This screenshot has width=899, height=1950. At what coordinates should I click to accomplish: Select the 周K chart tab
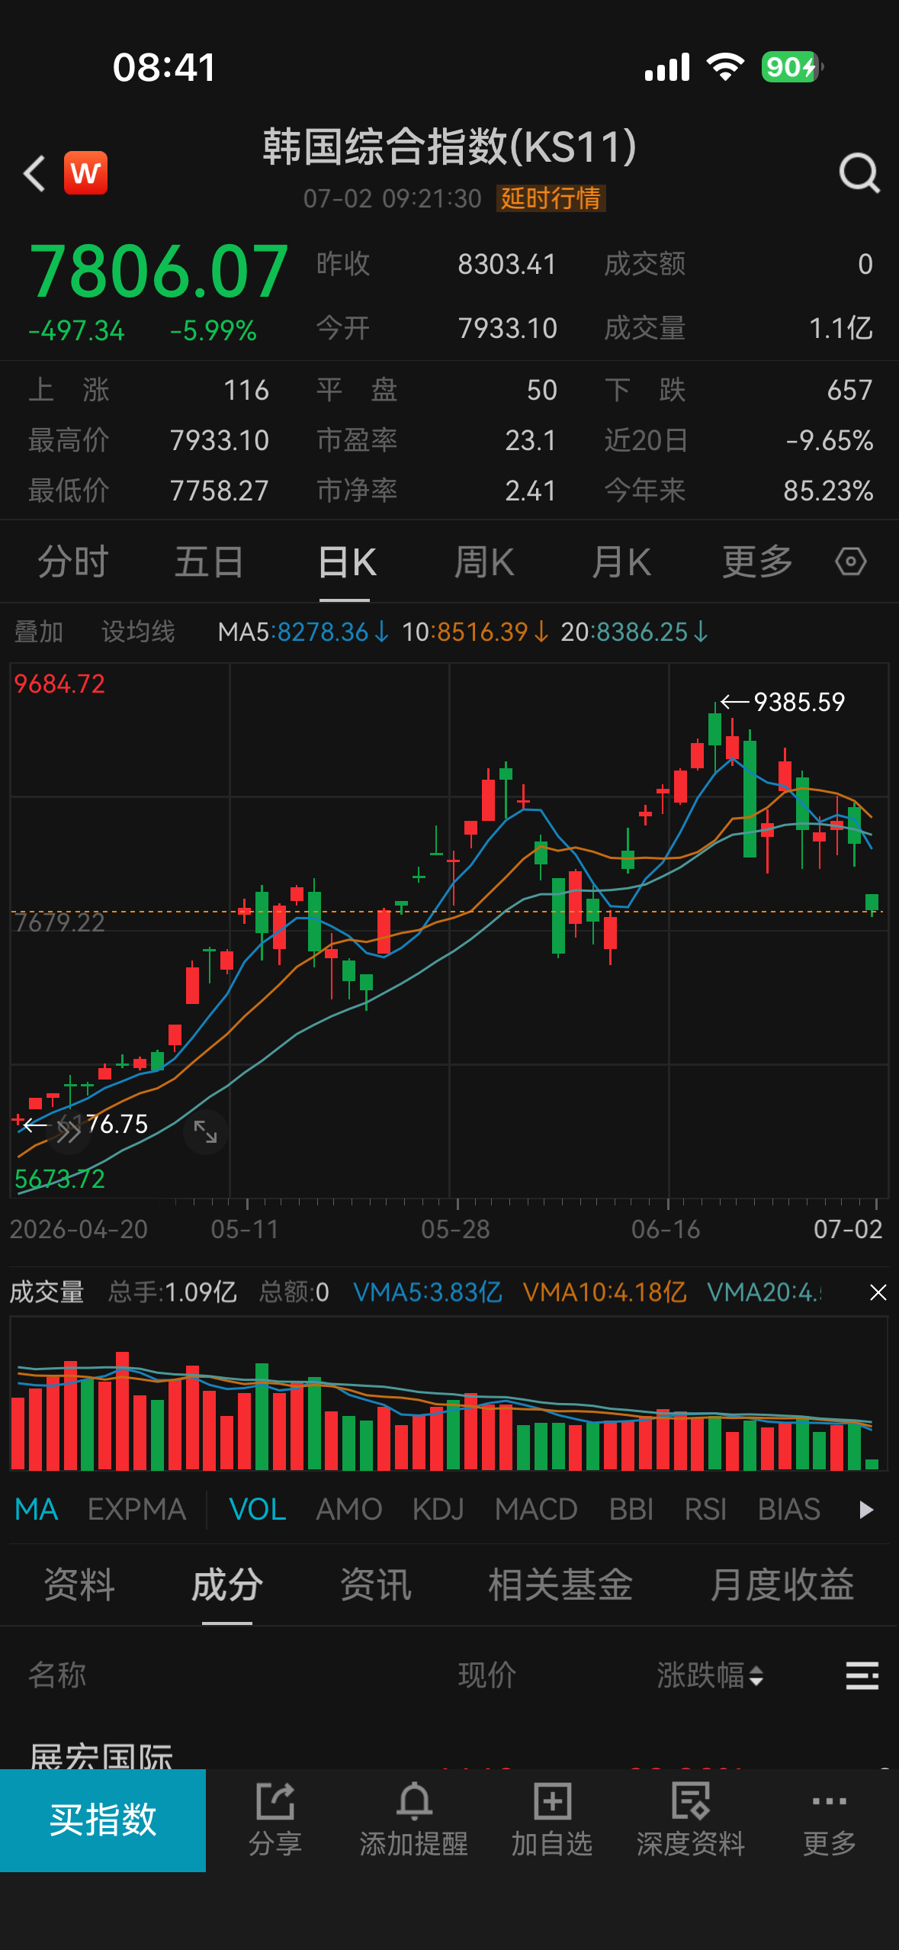coord(484,562)
